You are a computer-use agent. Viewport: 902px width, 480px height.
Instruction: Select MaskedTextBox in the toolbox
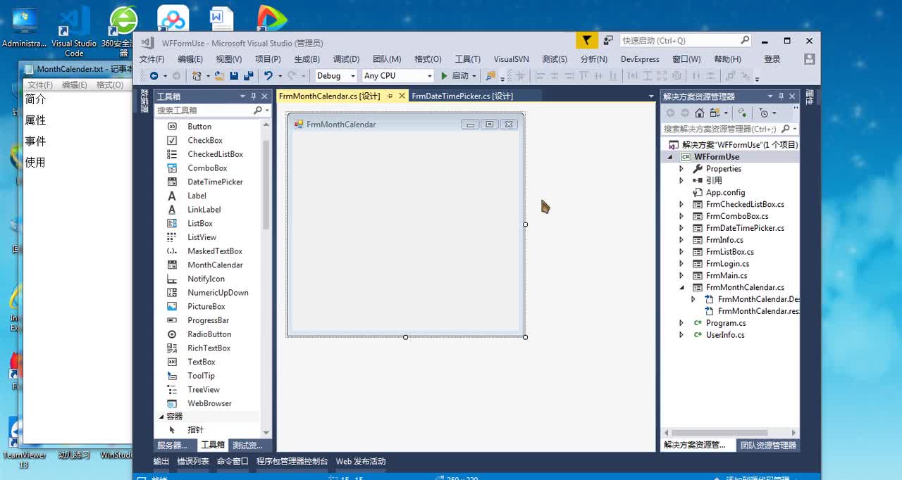tap(214, 251)
